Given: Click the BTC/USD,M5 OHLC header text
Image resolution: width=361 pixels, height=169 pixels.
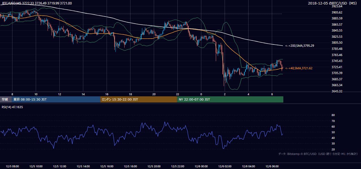Looking at the screenshot, I should coord(37,3).
